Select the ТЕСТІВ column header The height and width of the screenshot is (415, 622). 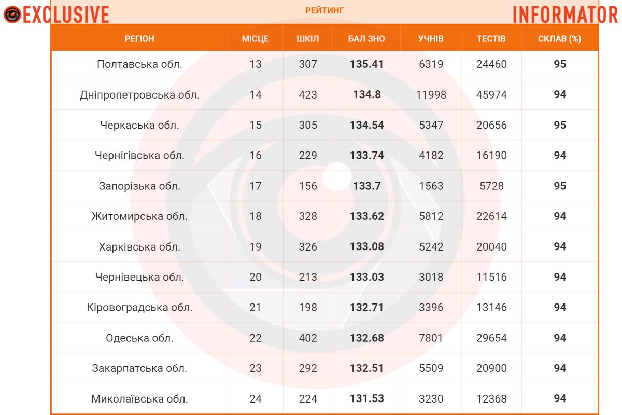pyautogui.click(x=491, y=39)
